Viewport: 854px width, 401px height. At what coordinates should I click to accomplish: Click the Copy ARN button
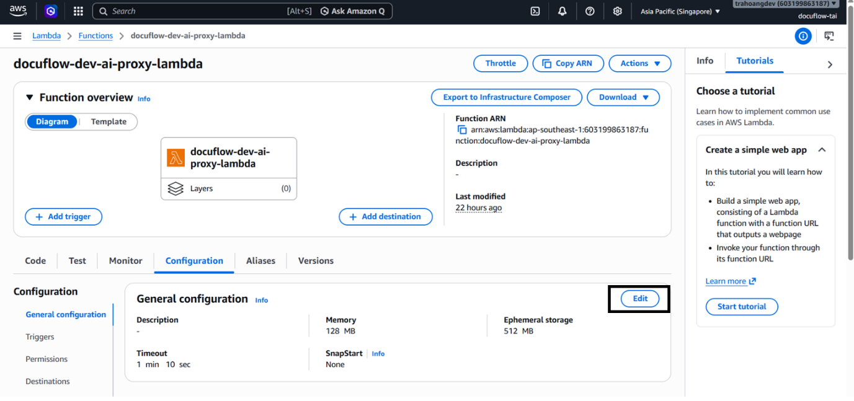point(567,63)
